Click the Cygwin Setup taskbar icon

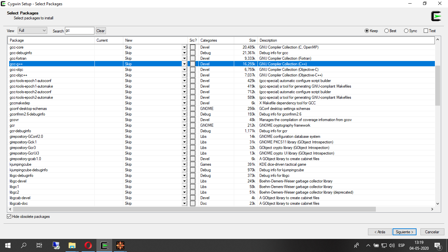click(x=104, y=245)
